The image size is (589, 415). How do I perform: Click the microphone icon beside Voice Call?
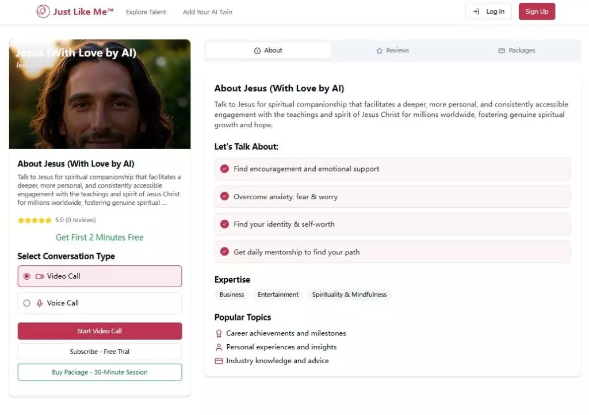click(x=40, y=303)
